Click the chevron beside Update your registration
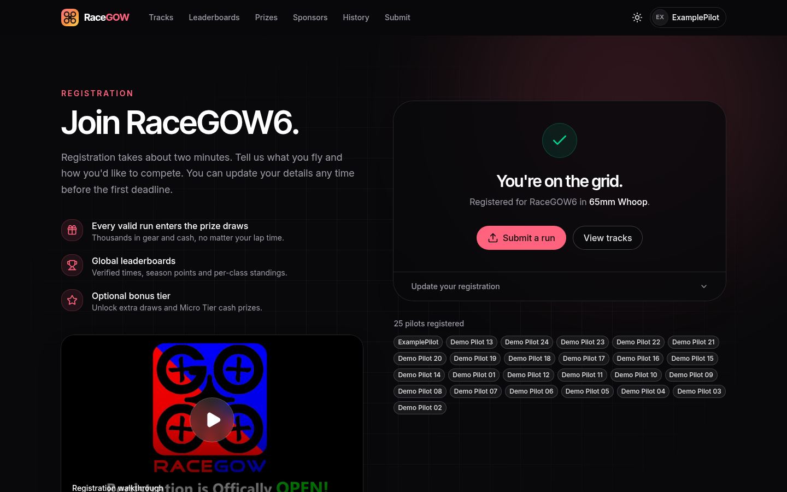Screen dimensions: 787x492 tap(704, 286)
